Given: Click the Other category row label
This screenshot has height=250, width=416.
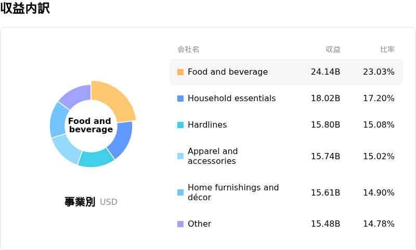Looking at the screenshot, I should pos(200,224).
